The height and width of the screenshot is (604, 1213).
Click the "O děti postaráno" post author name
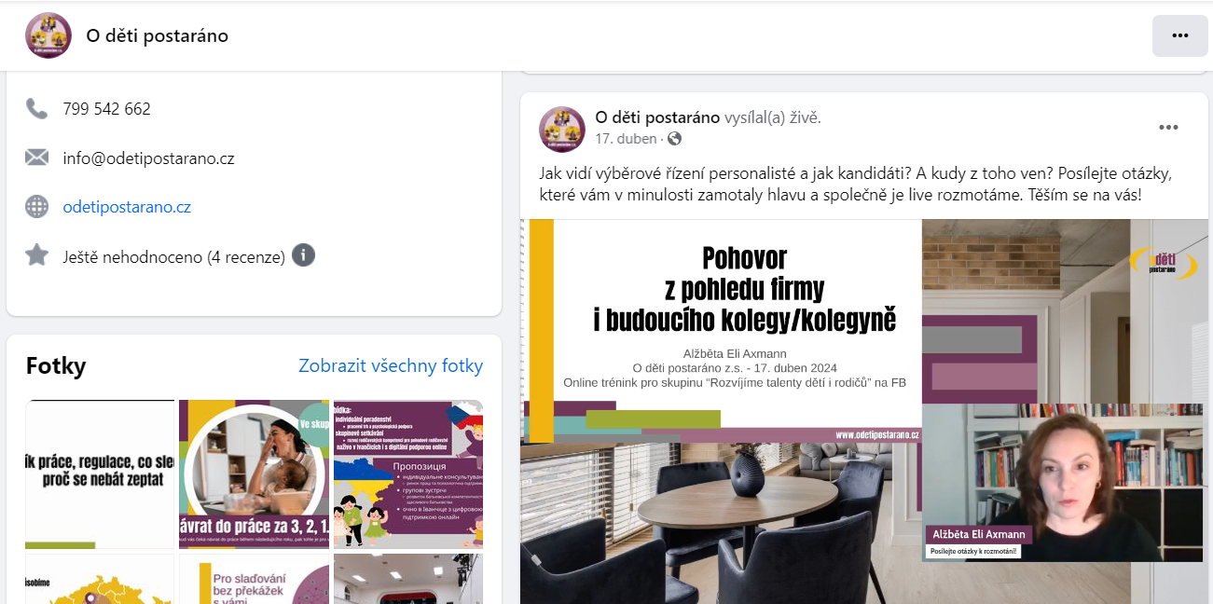pyautogui.click(x=657, y=117)
